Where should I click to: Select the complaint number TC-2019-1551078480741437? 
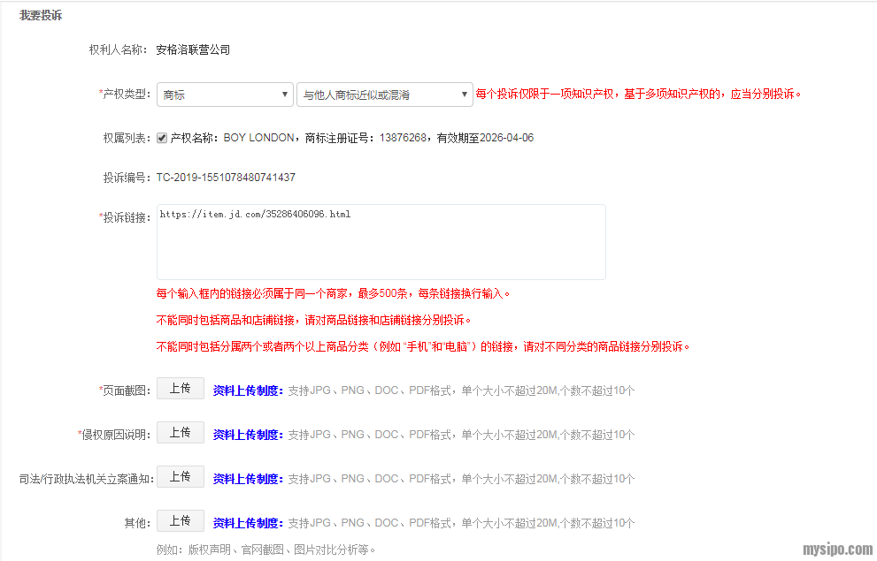[x=226, y=178]
